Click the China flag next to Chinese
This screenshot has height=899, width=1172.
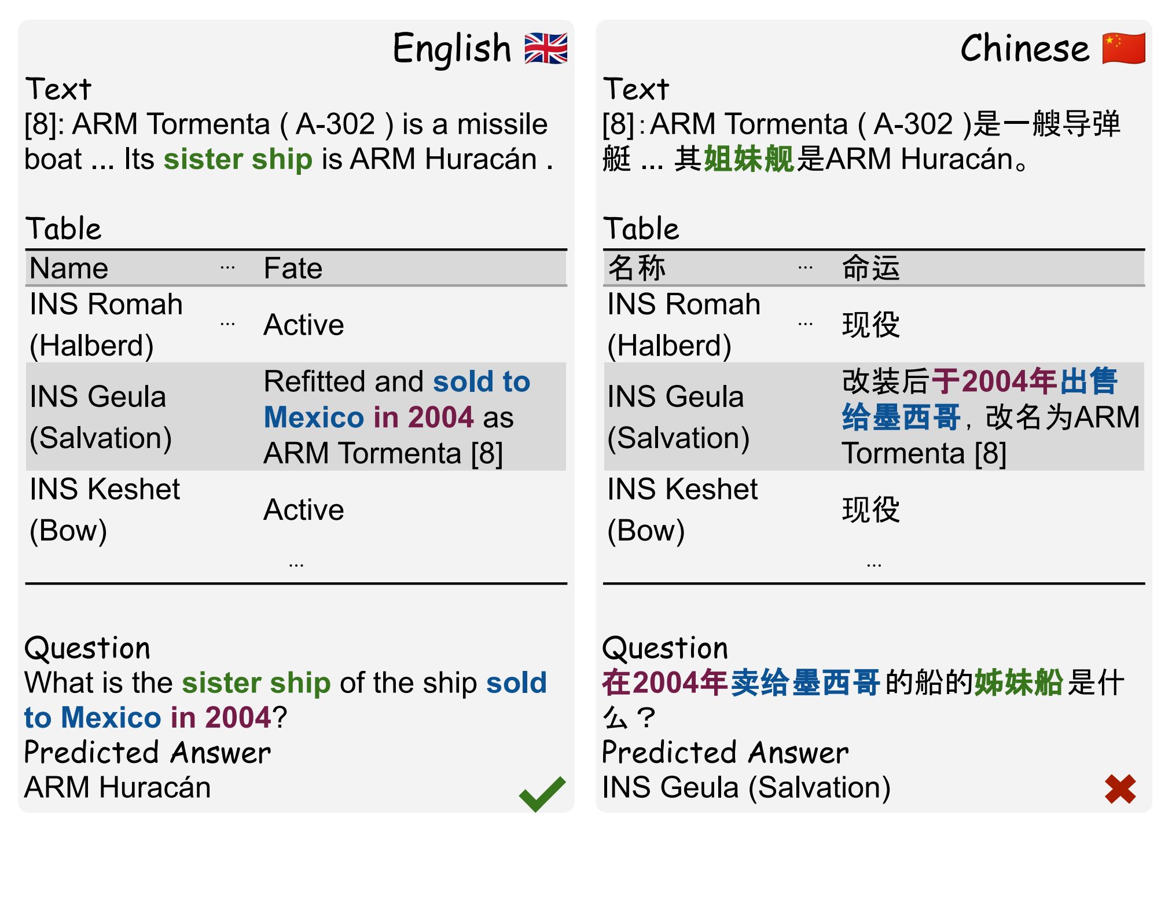pos(1123,49)
